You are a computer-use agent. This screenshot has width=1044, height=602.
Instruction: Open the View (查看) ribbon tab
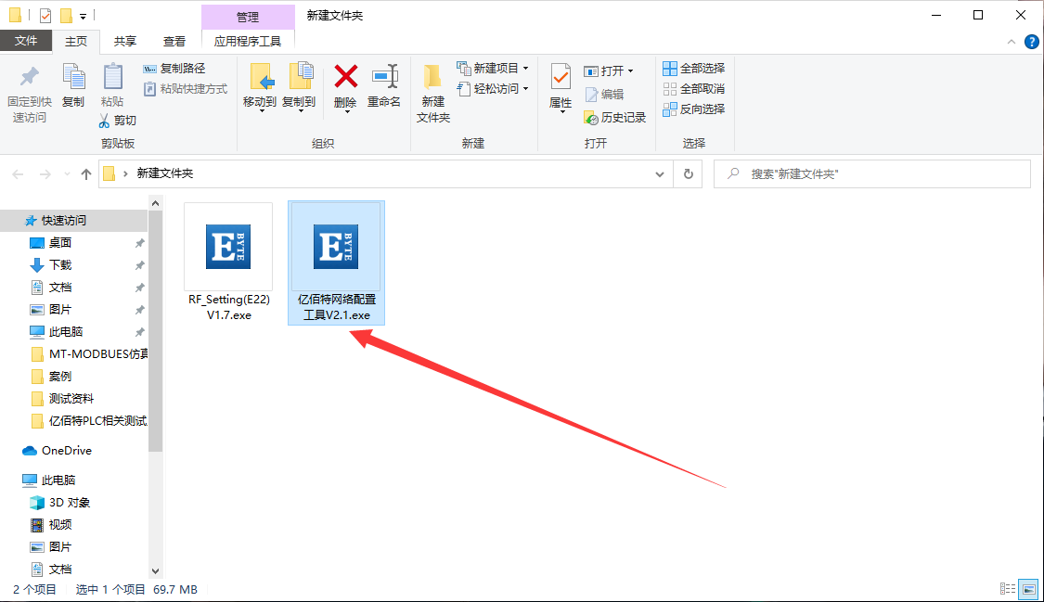pyautogui.click(x=174, y=41)
